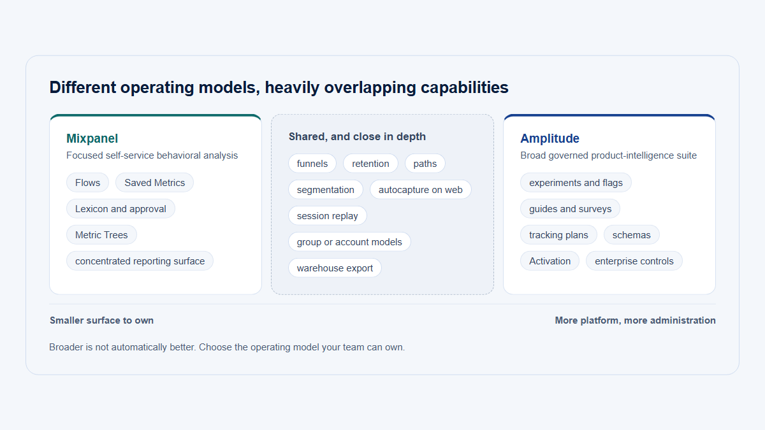
Task: Select group or account models chip
Action: tap(349, 242)
